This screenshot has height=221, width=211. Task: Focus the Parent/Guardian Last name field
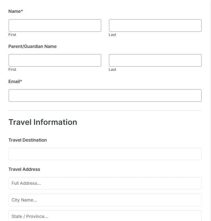pos(155,60)
